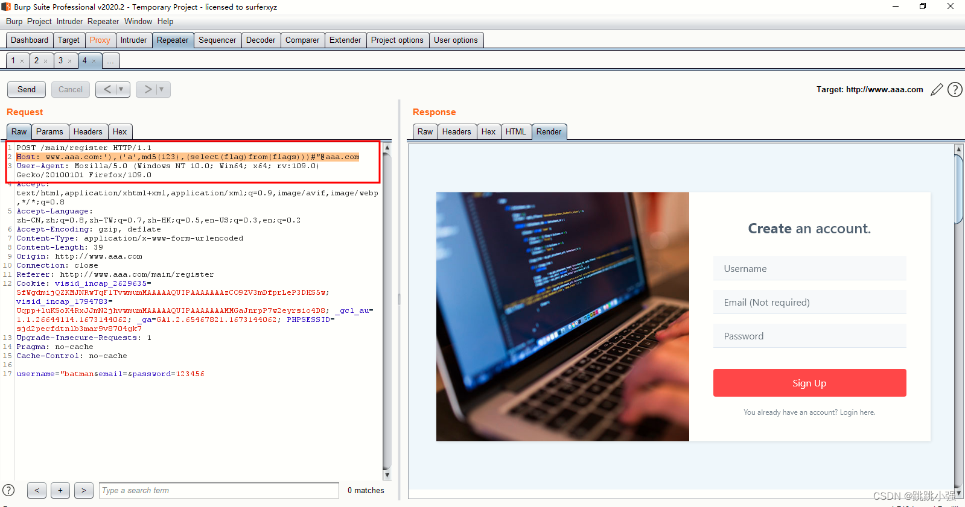
Task: Go forward to the next request in history
Action: pos(147,89)
